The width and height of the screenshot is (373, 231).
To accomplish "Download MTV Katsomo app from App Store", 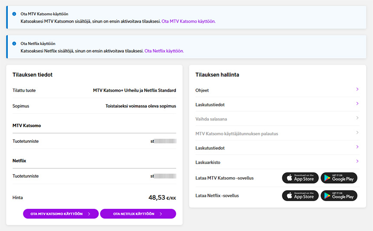I will pyautogui.click(x=300, y=178).
